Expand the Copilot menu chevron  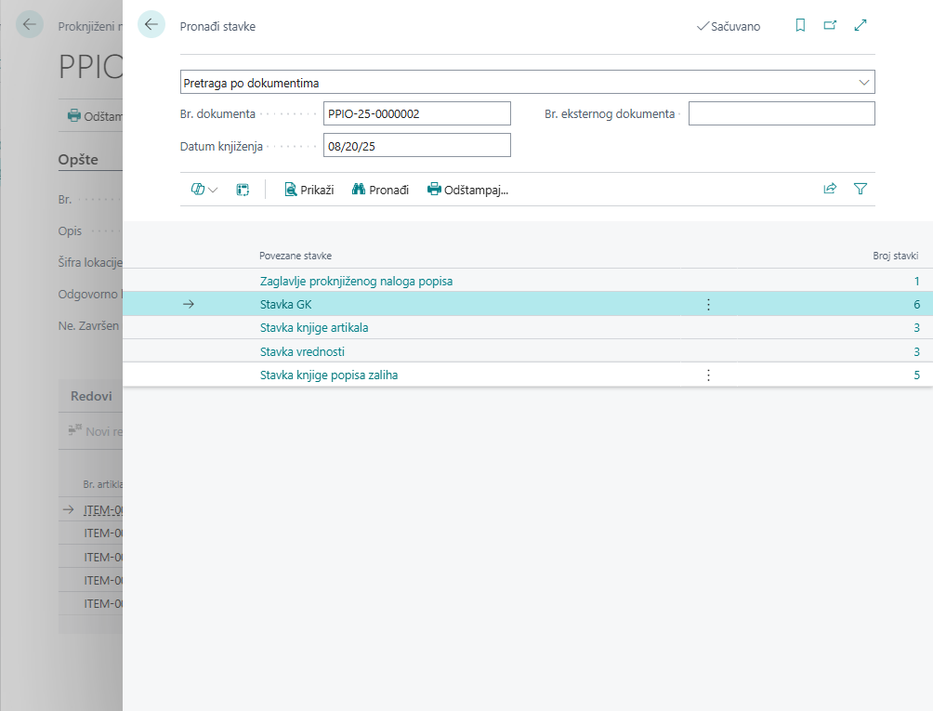coord(214,190)
